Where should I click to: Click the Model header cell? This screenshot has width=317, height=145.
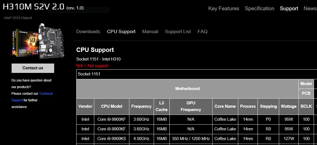pyautogui.click(x=306, y=84)
